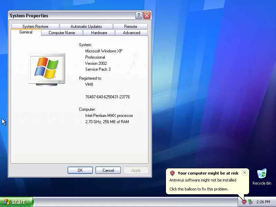Select the General tab

26,32
